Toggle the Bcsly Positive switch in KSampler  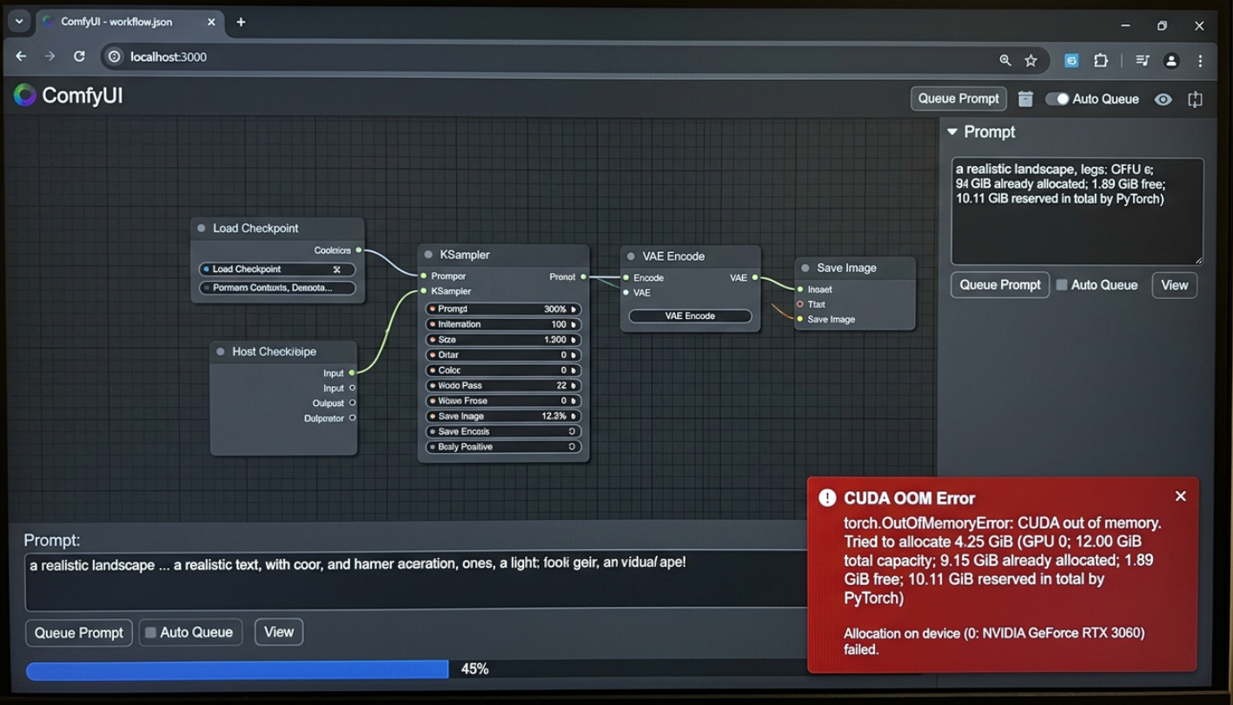[x=572, y=447]
